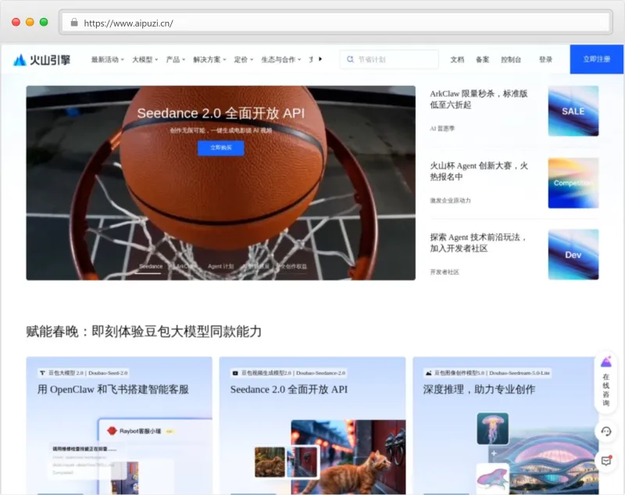This screenshot has height=495, width=625.
Task: Click the headset support icon
Action: 606,431
